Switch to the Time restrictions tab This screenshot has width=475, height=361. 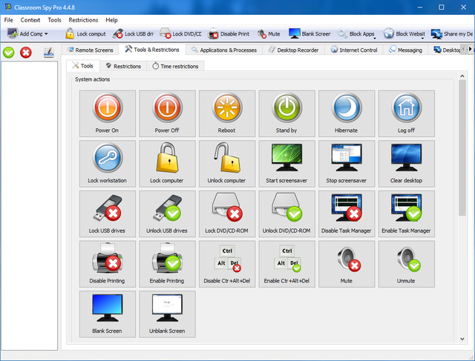tap(175, 66)
